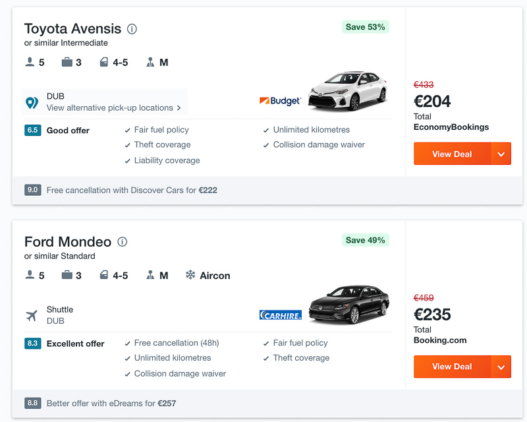This screenshot has height=422, width=527.
Task: Click View Deal for the €204 offer
Action: coord(452,154)
